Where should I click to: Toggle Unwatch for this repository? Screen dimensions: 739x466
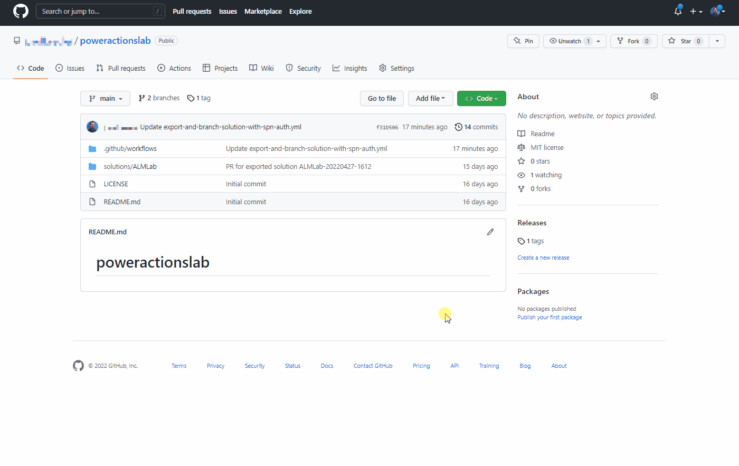click(x=569, y=41)
